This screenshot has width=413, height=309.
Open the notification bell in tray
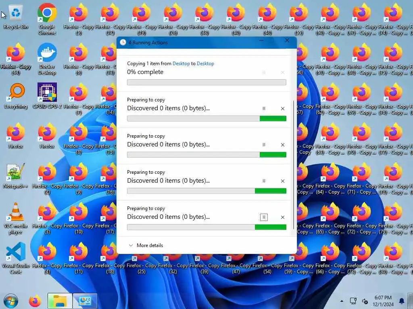[x=401, y=301]
